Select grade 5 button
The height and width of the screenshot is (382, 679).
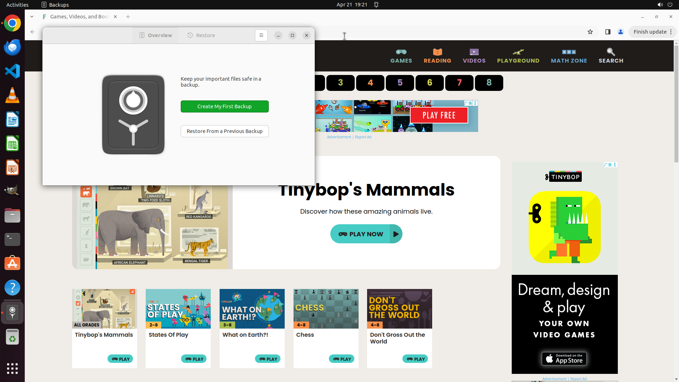tap(400, 83)
